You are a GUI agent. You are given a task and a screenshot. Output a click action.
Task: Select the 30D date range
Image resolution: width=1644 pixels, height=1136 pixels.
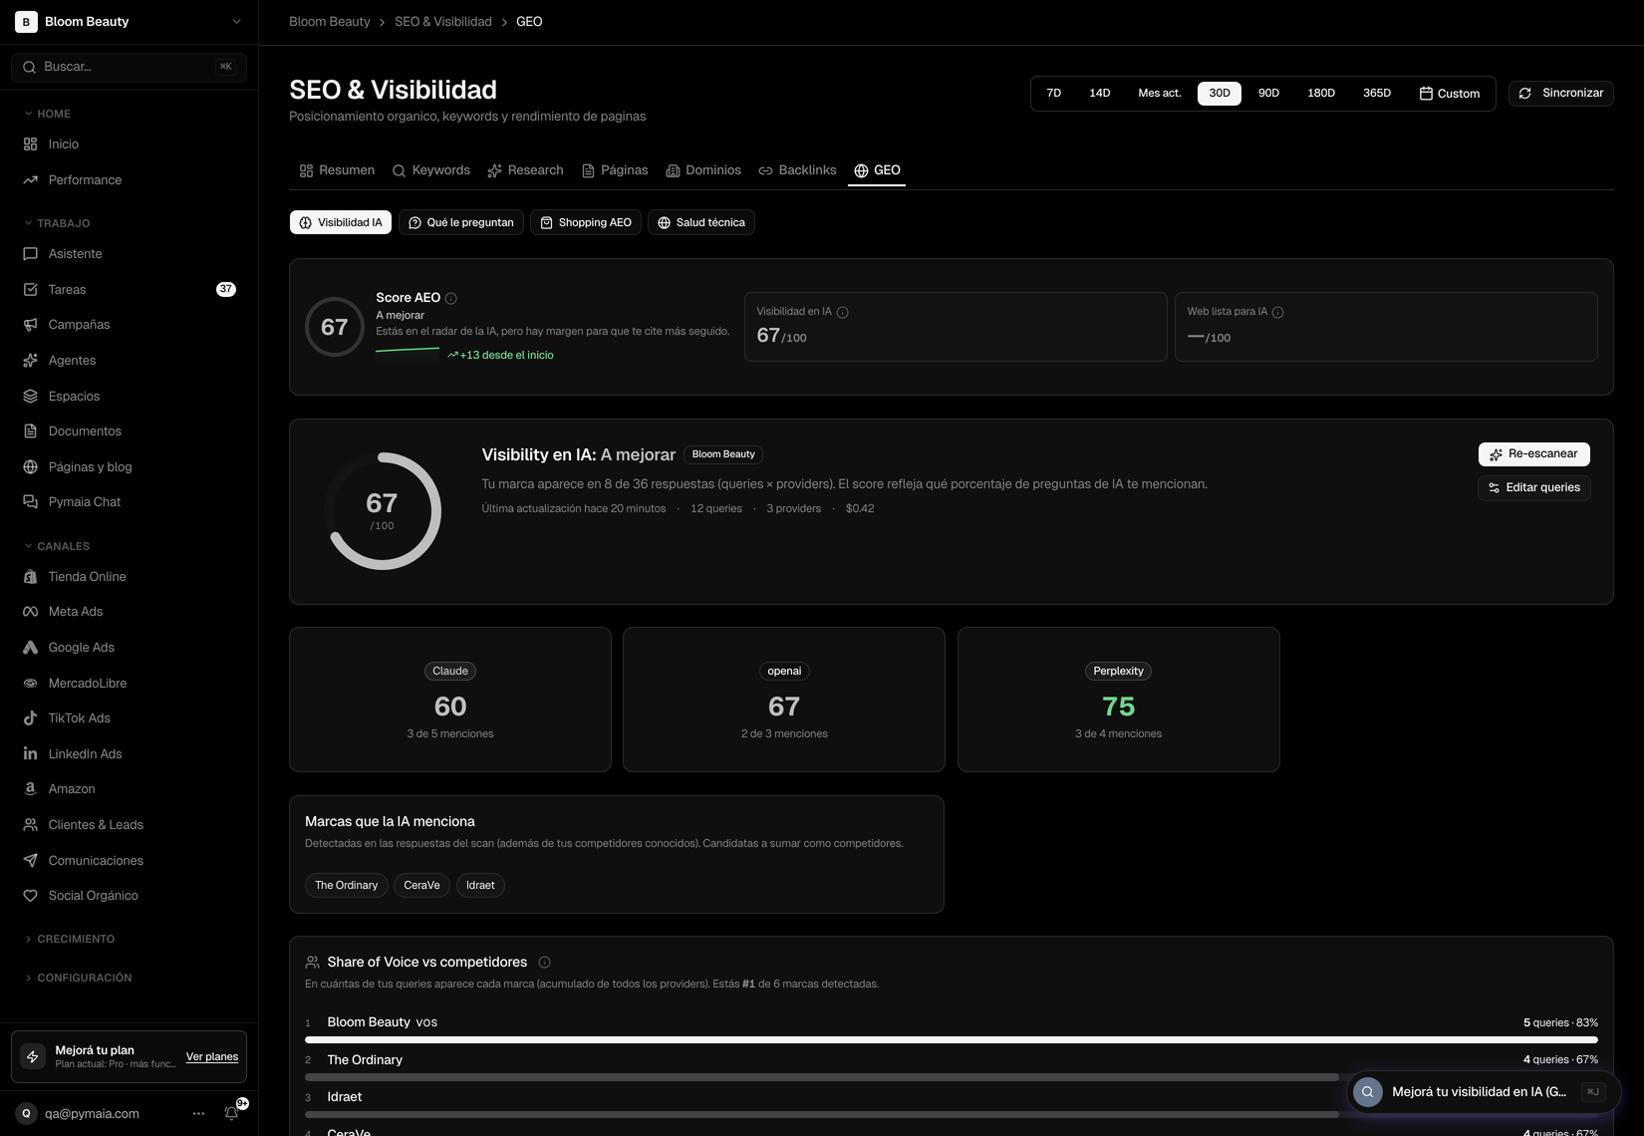(1220, 94)
